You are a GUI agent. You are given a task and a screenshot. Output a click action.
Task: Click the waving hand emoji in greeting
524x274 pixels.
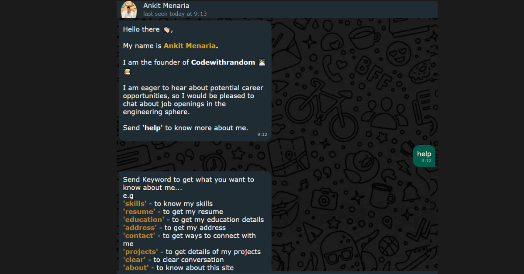[x=166, y=30]
